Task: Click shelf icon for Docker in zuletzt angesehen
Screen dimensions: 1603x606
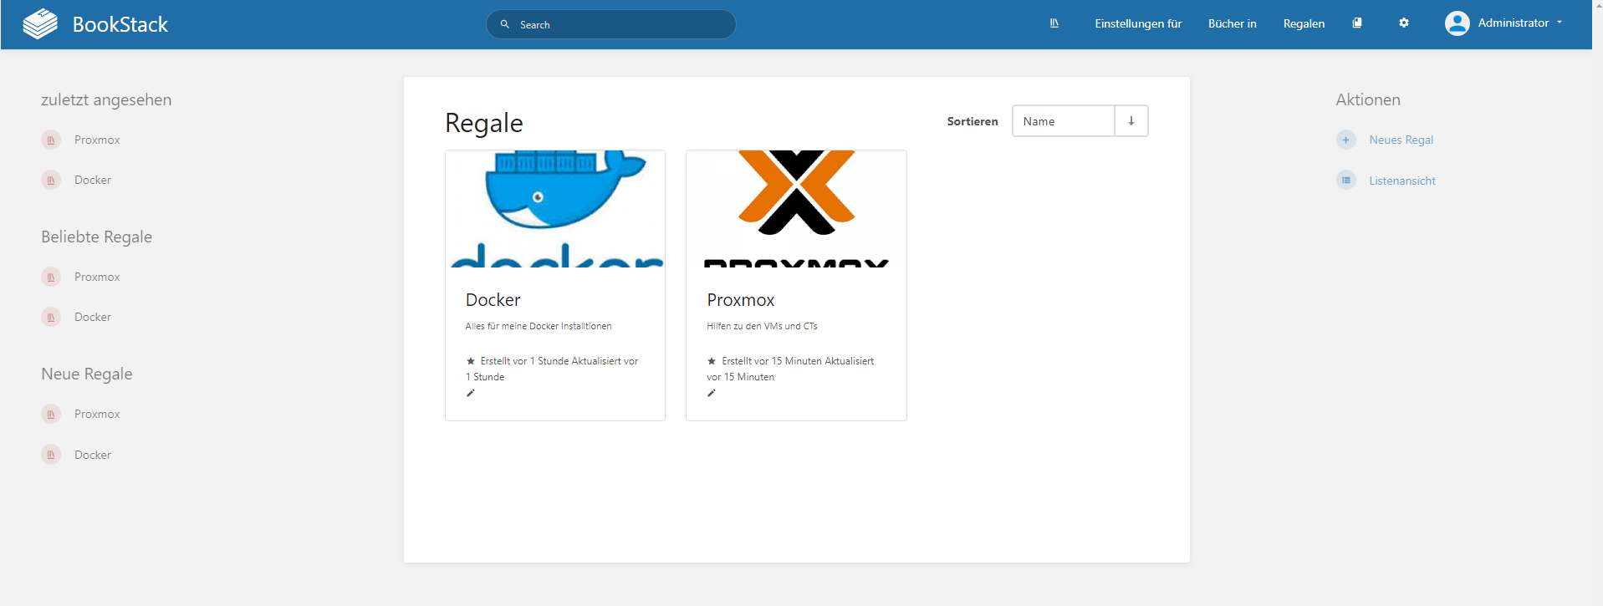Action: point(51,180)
